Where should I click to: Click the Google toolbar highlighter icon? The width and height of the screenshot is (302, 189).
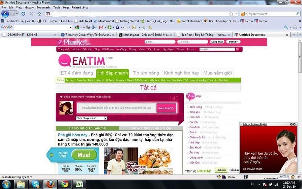(x=150, y=27)
